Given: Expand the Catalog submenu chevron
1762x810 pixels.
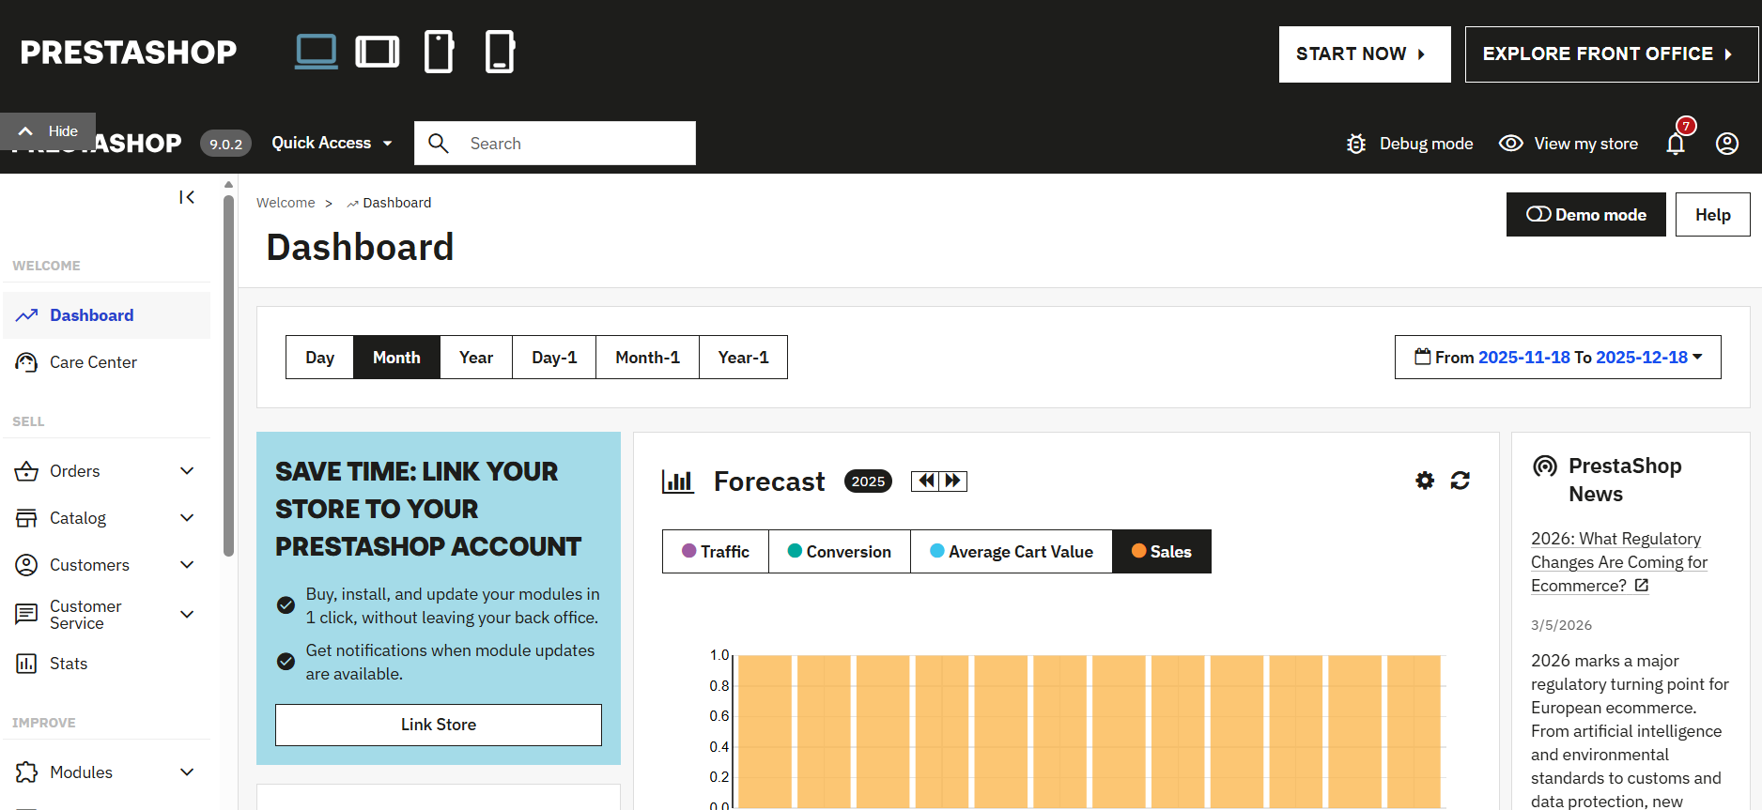Looking at the screenshot, I should pos(187,518).
